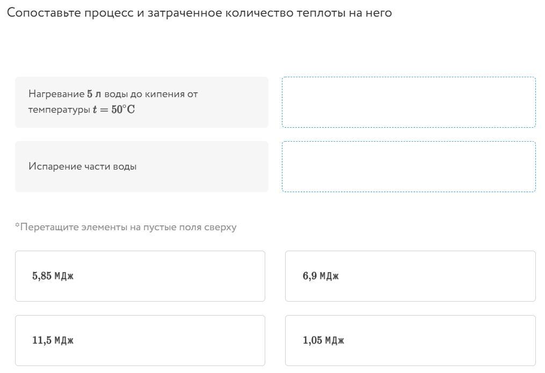The width and height of the screenshot is (545, 373).
Task: Focus the top dashed answer slot
Action: click(x=409, y=102)
